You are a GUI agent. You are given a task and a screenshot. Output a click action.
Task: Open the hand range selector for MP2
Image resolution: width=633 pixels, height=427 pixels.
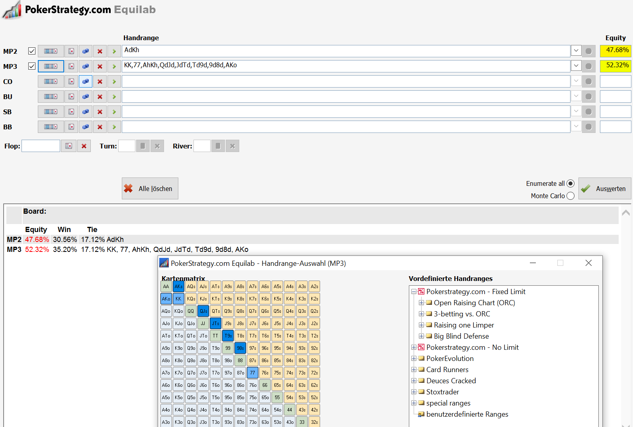[51, 51]
